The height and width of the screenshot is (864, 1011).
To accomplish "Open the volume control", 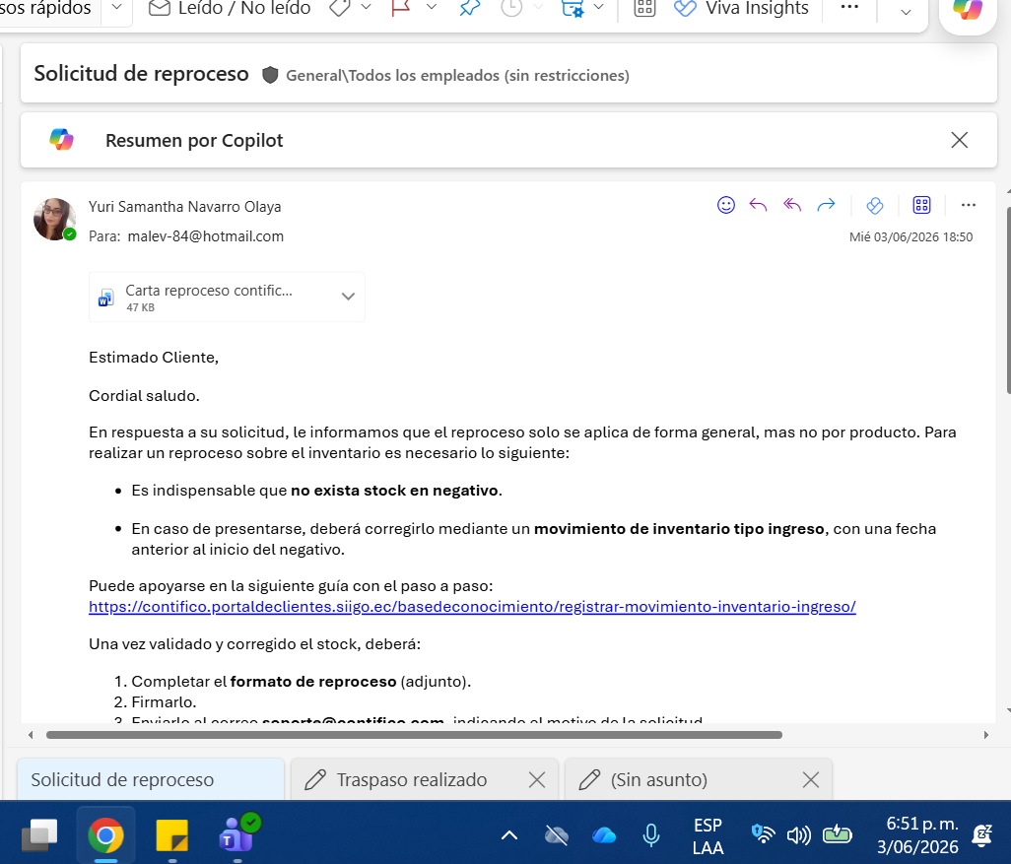I will pos(799,835).
